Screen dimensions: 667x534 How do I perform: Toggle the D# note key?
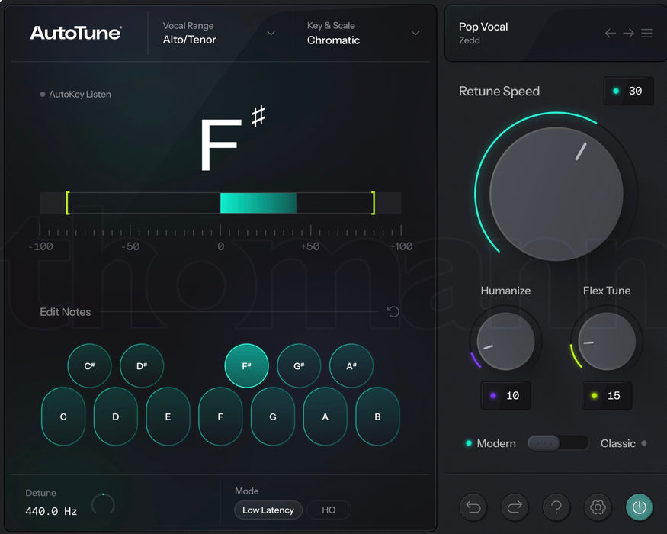pos(142,366)
